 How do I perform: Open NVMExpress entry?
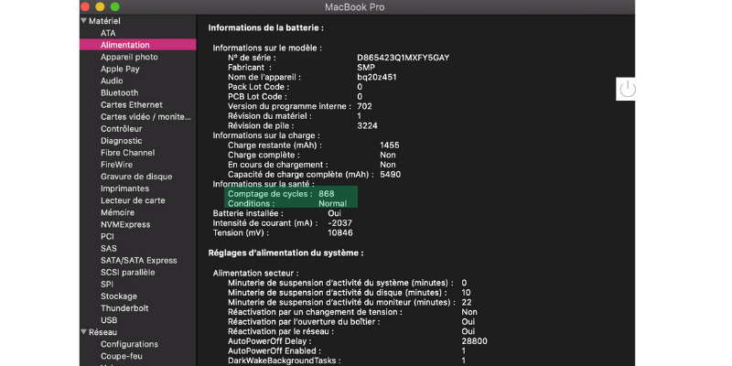(x=125, y=224)
